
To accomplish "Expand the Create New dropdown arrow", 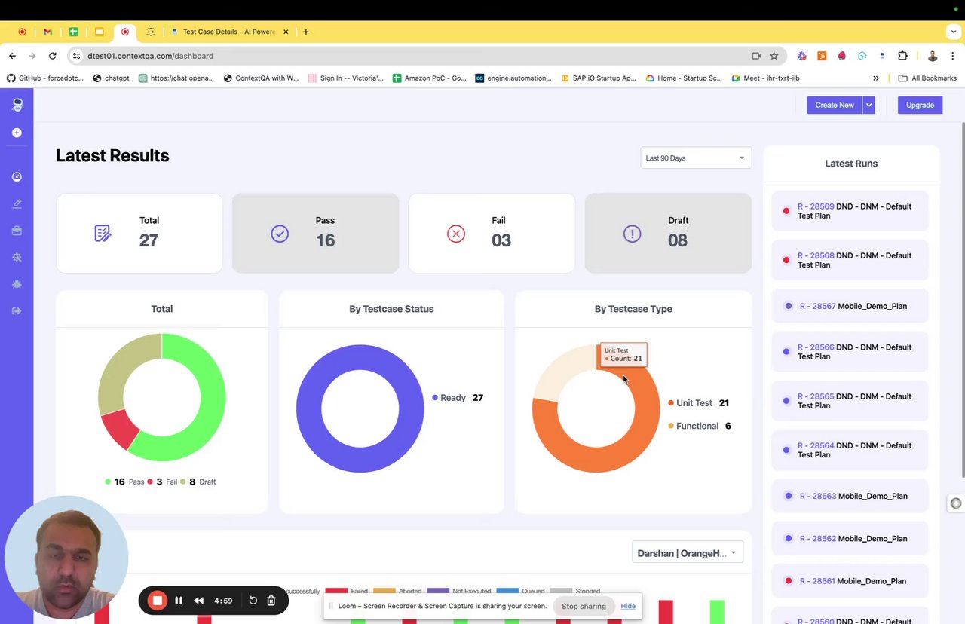I will click(x=868, y=106).
